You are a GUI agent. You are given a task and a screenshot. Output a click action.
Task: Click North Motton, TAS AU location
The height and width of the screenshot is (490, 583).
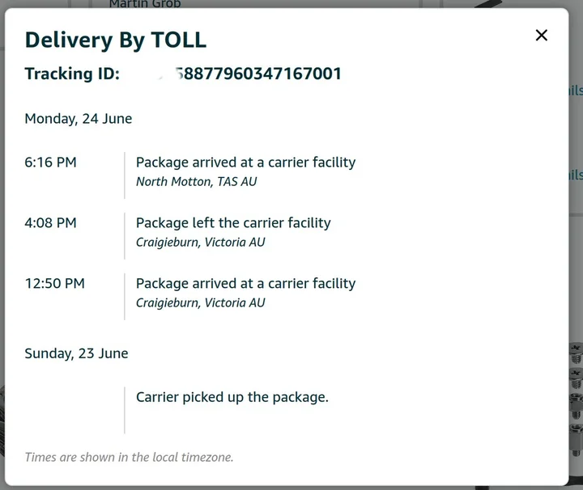196,181
